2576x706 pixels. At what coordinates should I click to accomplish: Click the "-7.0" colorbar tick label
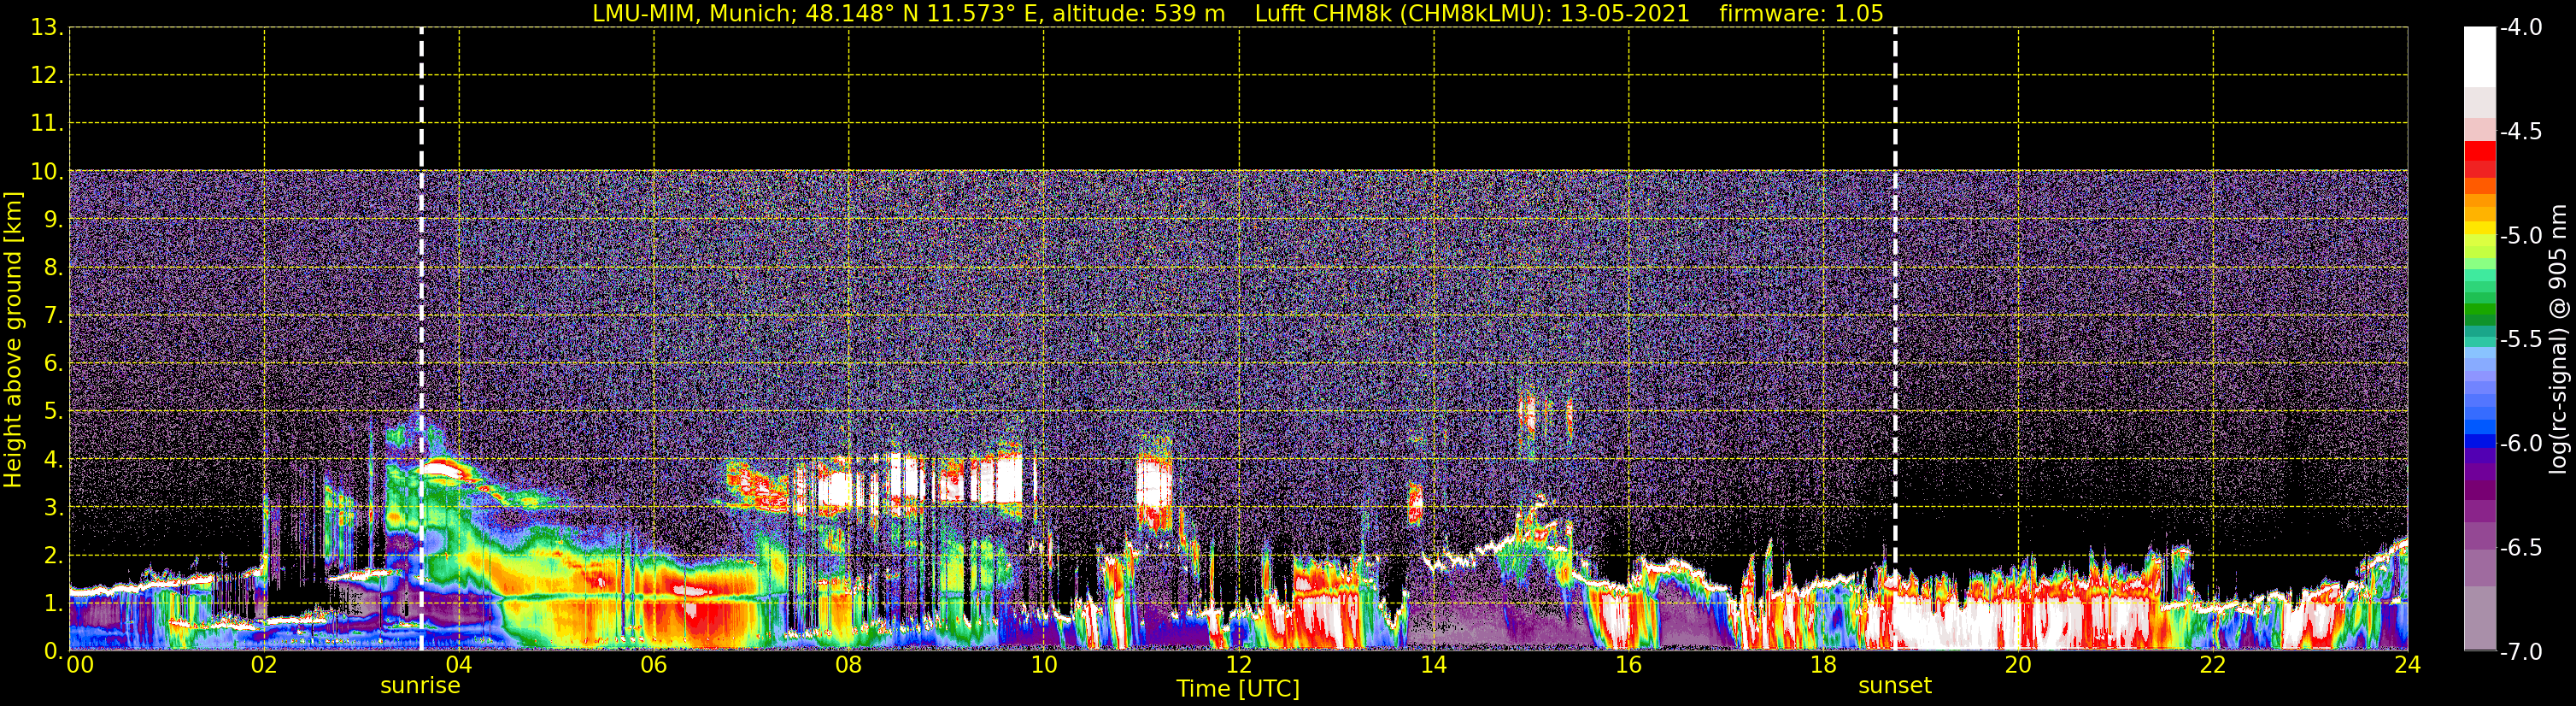point(2521,652)
